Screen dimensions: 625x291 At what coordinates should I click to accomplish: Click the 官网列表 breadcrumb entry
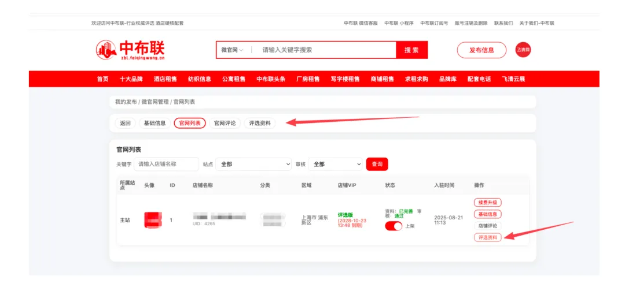(184, 102)
